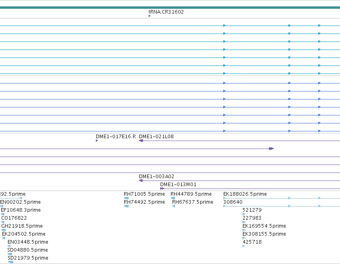340x264 pixels.
Task: Select the EK169554.5prime label
Action: [264, 226]
